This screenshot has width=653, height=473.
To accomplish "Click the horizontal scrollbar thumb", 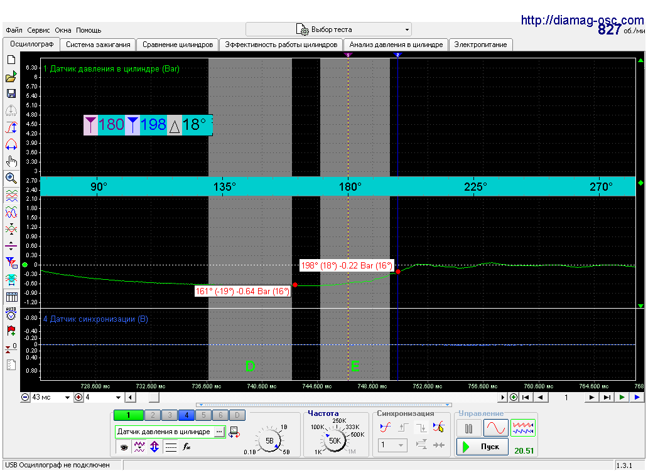I will (154, 398).
